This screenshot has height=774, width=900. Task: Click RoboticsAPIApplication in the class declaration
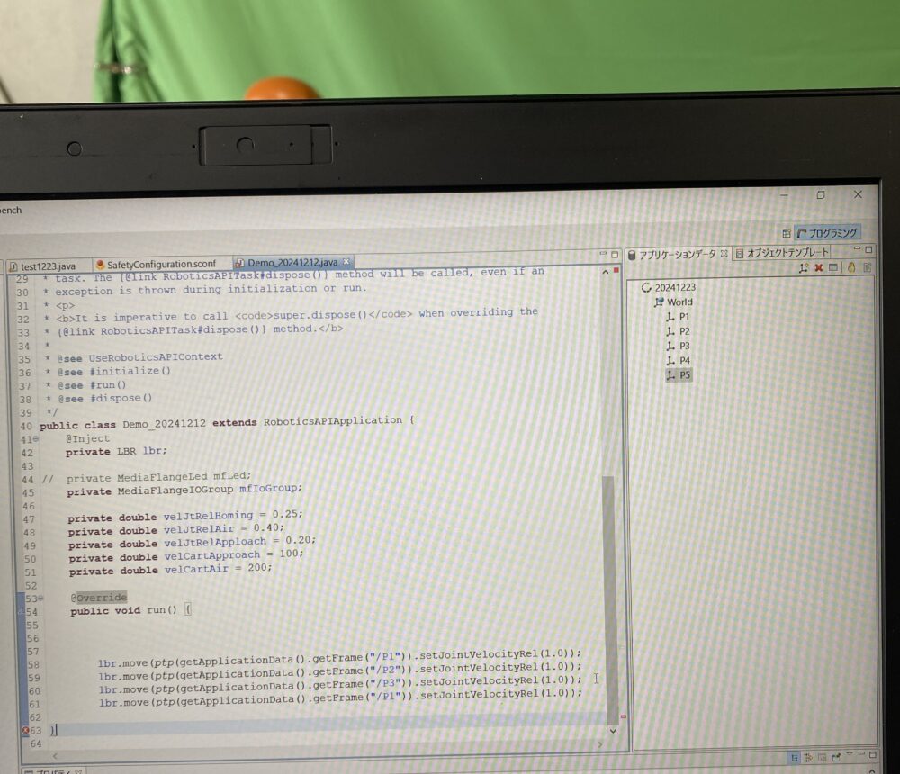pyautogui.click(x=333, y=421)
